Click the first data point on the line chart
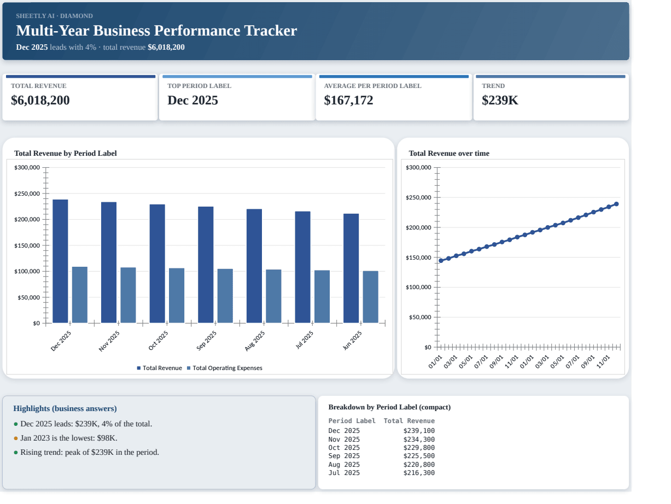 441,261
